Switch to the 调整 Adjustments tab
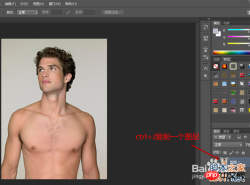The image size is (250, 185). (x=216, y=59)
